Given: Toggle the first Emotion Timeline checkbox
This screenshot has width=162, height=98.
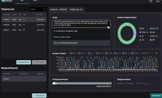Looking at the screenshot, I should coord(71,53).
